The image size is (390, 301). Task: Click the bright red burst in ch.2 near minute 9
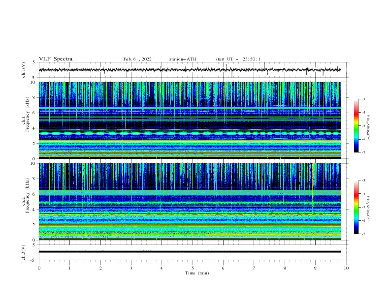pos(313,175)
